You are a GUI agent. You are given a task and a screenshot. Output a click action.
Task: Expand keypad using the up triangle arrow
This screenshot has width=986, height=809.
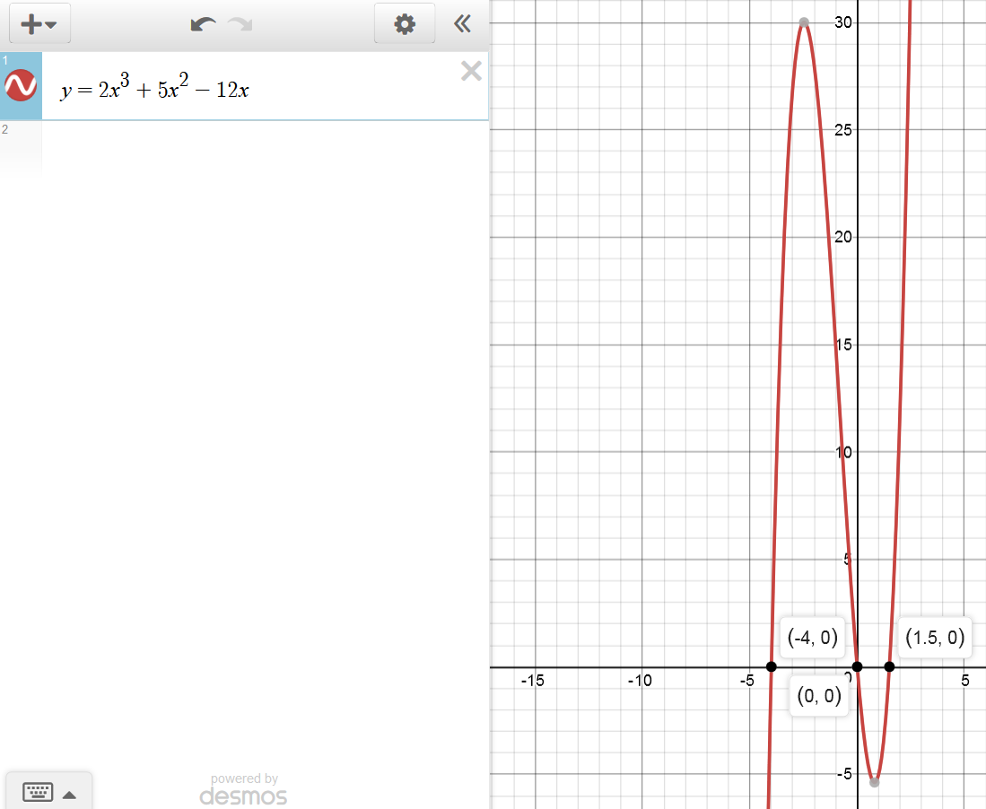tap(70, 794)
